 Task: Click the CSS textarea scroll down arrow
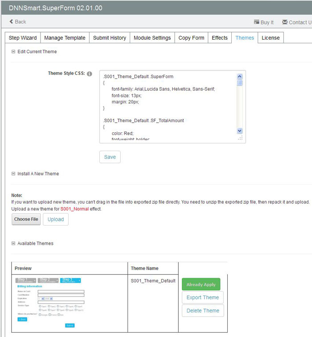pyautogui.click(x=240, y=131)
